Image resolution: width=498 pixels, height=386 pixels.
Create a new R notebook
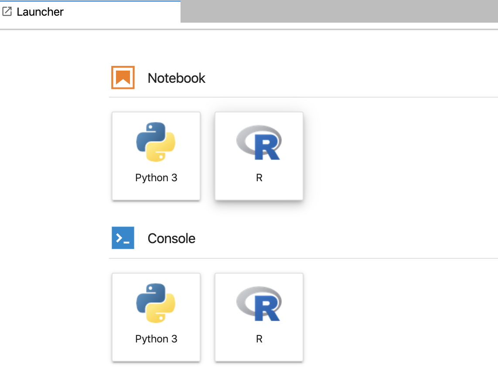coord(259,156)
